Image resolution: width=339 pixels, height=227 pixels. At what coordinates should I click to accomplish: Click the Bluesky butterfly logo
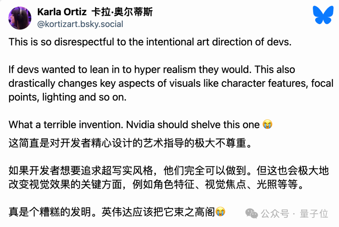[323, 15]
